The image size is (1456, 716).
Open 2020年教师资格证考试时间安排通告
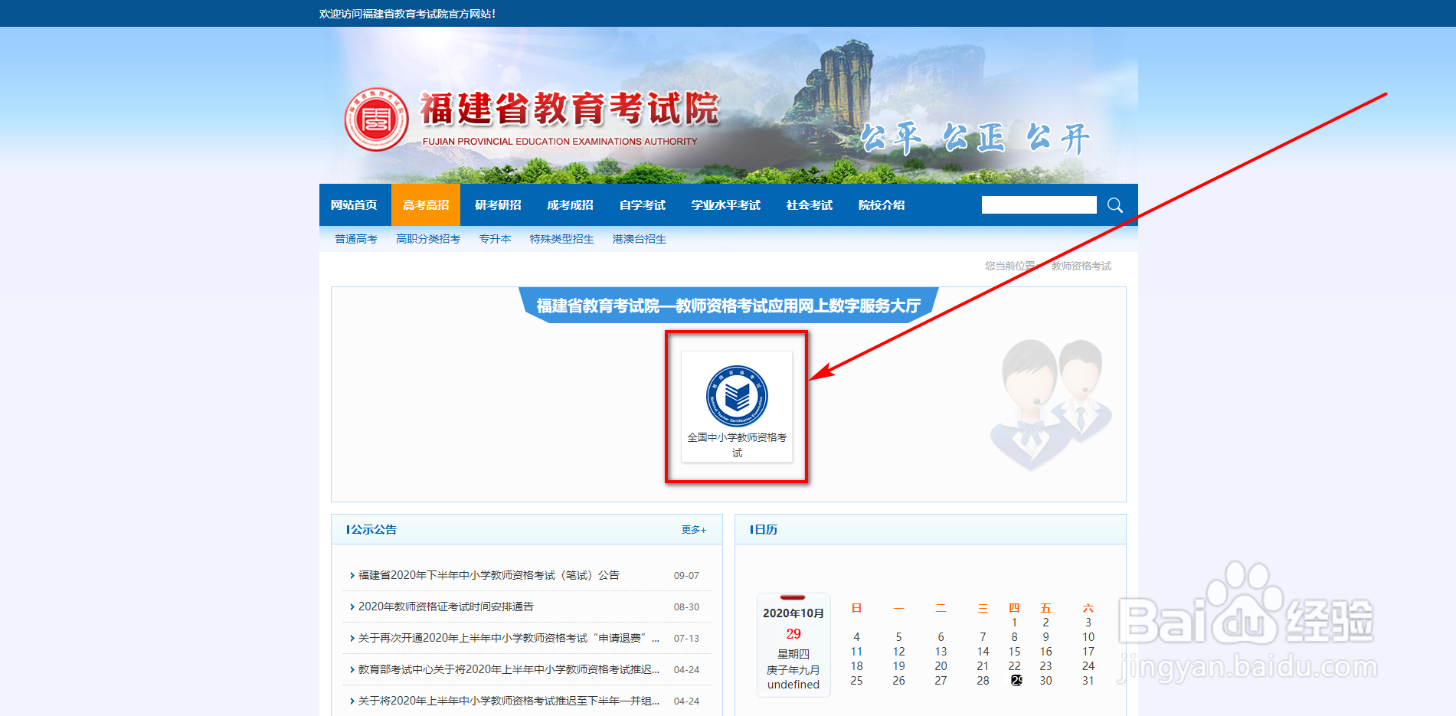(447, 606)
